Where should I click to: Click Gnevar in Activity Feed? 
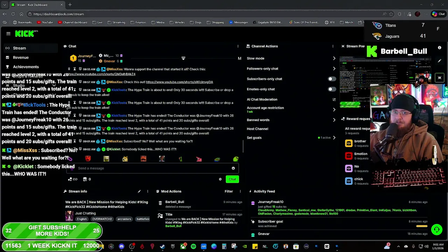(x=264, y=234)
